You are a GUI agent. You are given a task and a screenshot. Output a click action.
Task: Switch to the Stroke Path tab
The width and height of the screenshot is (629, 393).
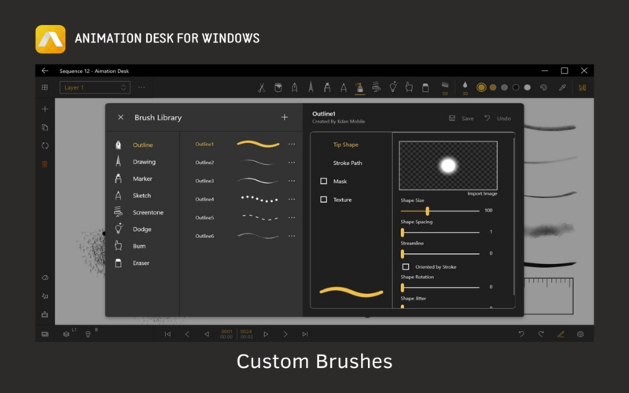[348, 163]
